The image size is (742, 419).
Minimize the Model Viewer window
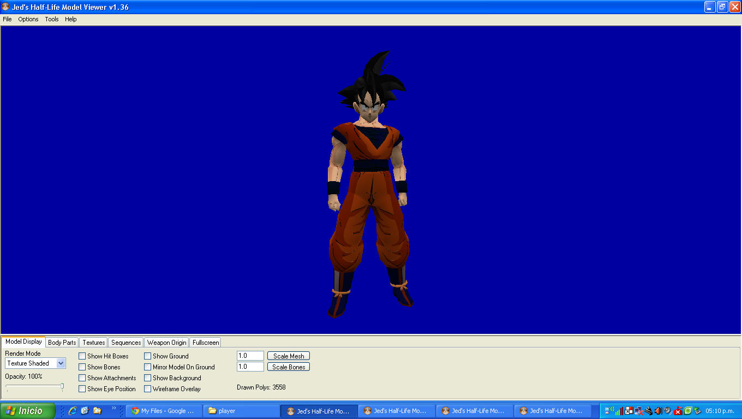tap(710, 7)
